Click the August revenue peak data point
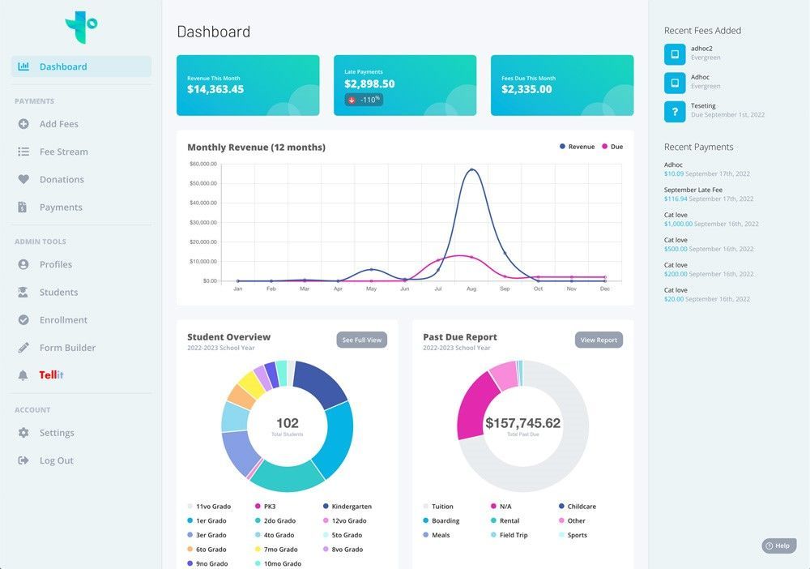 pos(471,170)
